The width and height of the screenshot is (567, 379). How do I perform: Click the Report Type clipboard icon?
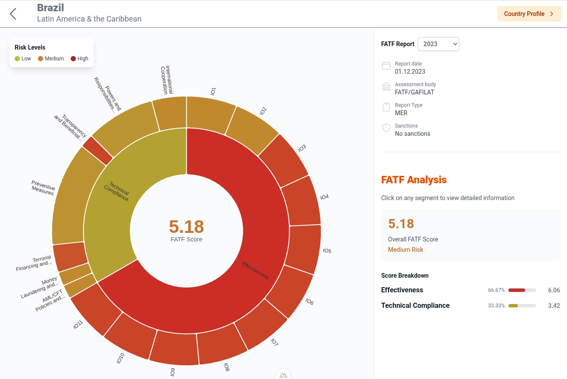click(386, 107)
